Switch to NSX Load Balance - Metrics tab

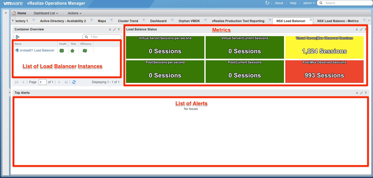coord(338,21)
